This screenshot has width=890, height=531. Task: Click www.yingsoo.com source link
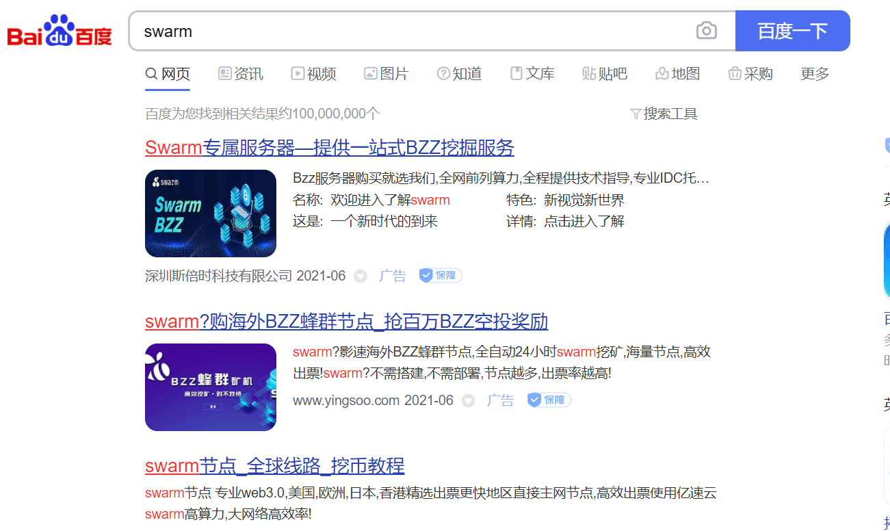click(346, 400)
